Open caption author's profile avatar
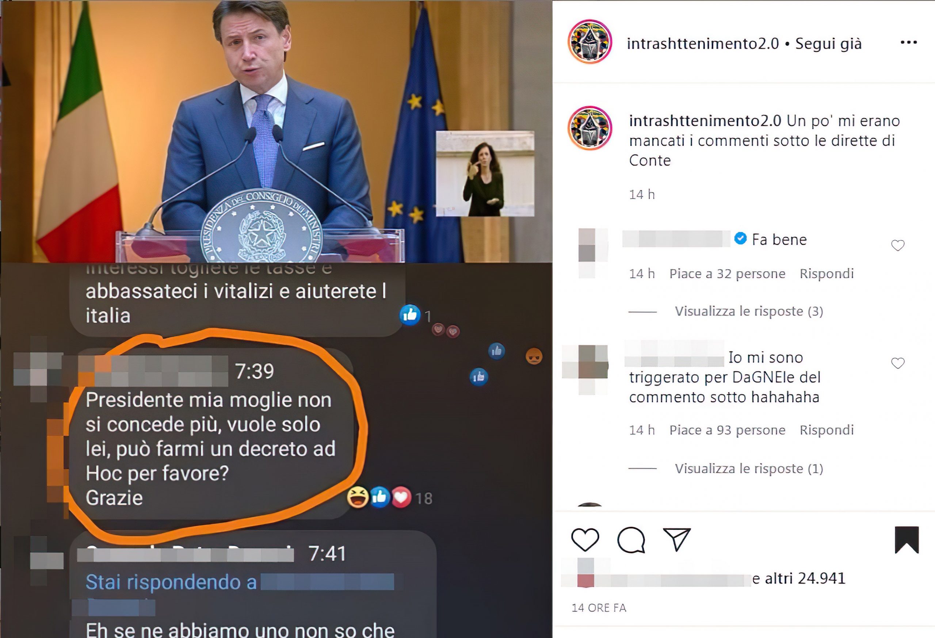 (x=590, y=128)
